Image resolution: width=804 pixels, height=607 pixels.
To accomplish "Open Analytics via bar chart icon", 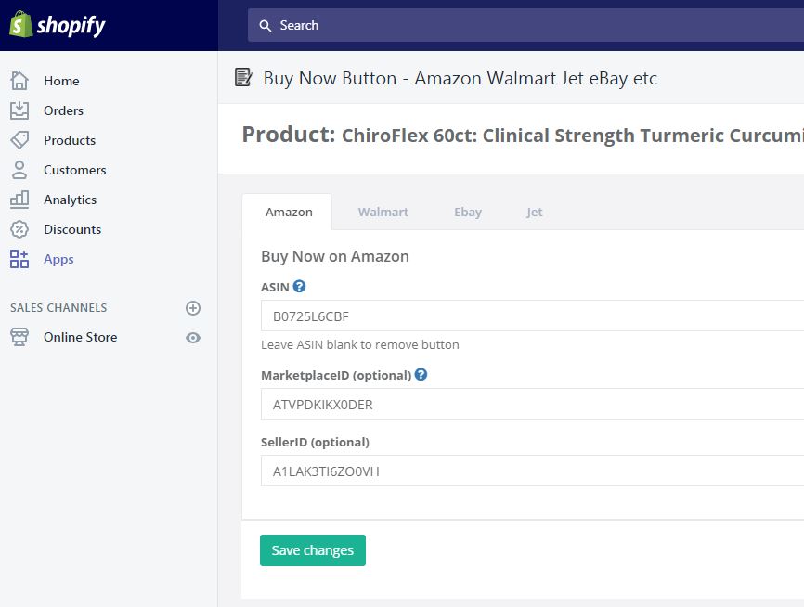I will coord(19,200).
